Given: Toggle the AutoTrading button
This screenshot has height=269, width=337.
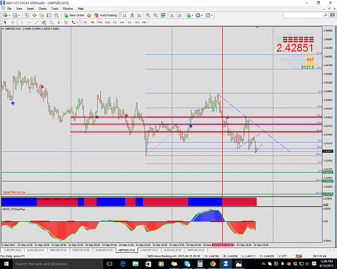Looking at the screenshot, I should [106, 15].
